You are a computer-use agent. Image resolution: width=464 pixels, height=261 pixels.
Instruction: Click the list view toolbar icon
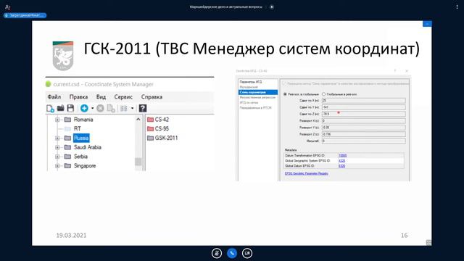pyautogui.click(x=124, y=108)
